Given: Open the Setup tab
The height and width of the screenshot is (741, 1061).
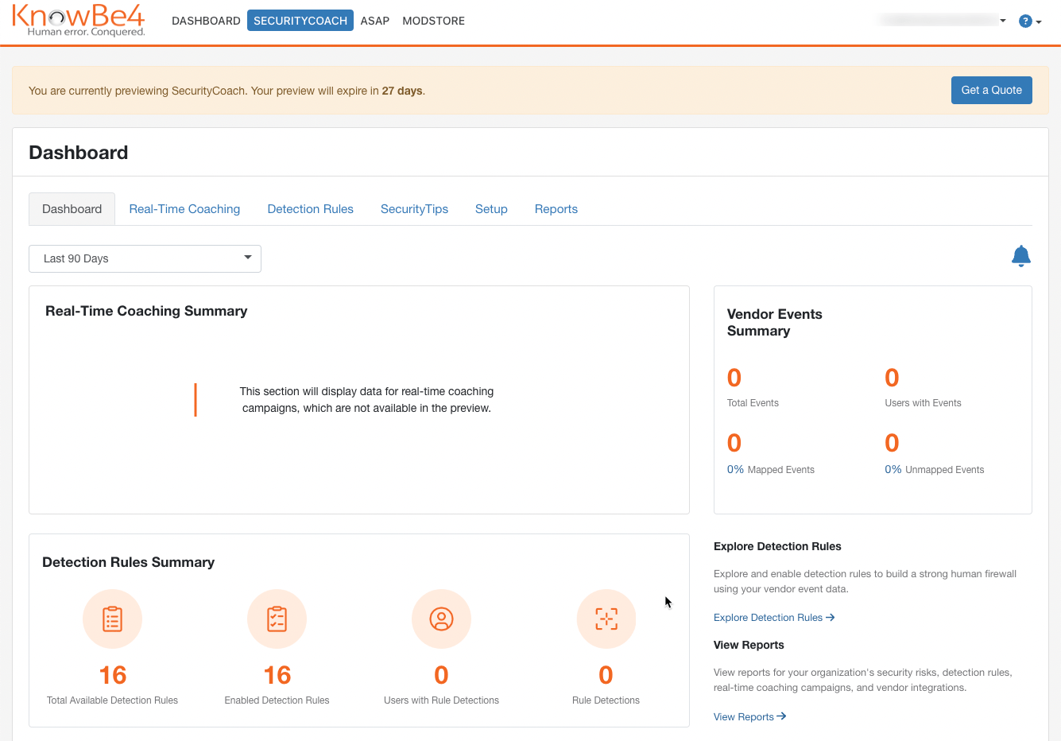Looking at the screenshot, I should pyautogui.click(x=491, y=209).
